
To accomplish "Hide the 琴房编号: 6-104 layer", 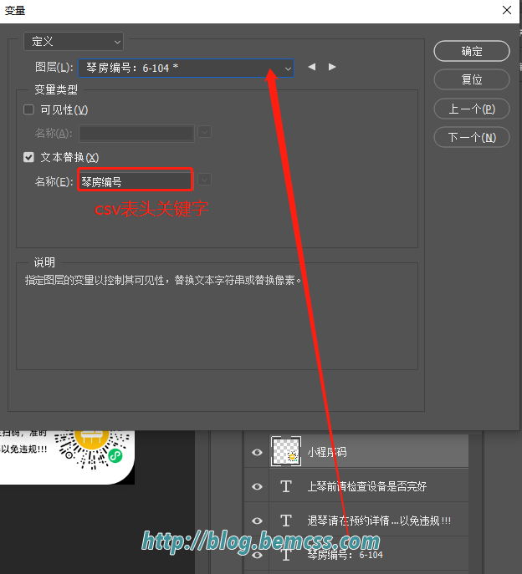I will (257, 555).
